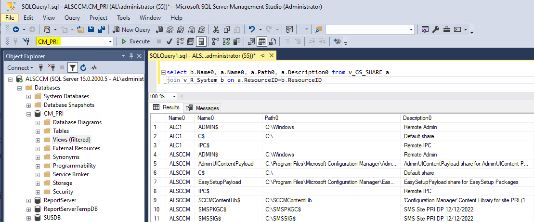Image resolution: width=534 pixels, height=222 pixels.
Task: Open a new DMX query
Action: tap(181, 30)
